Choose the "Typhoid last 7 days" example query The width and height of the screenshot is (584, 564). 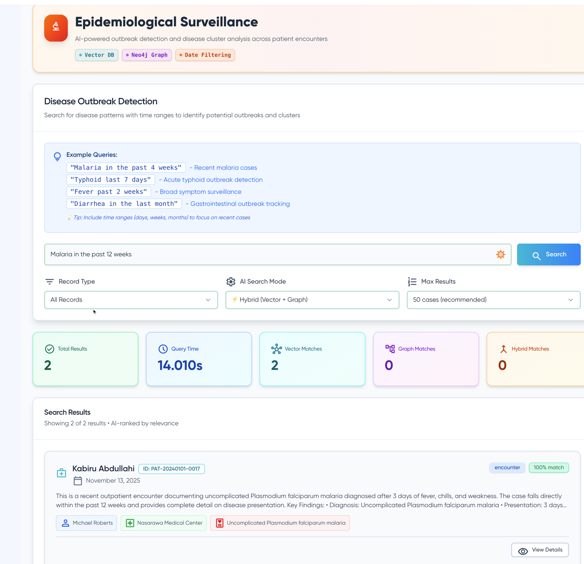pyautogui.click(x=111, y=180)
